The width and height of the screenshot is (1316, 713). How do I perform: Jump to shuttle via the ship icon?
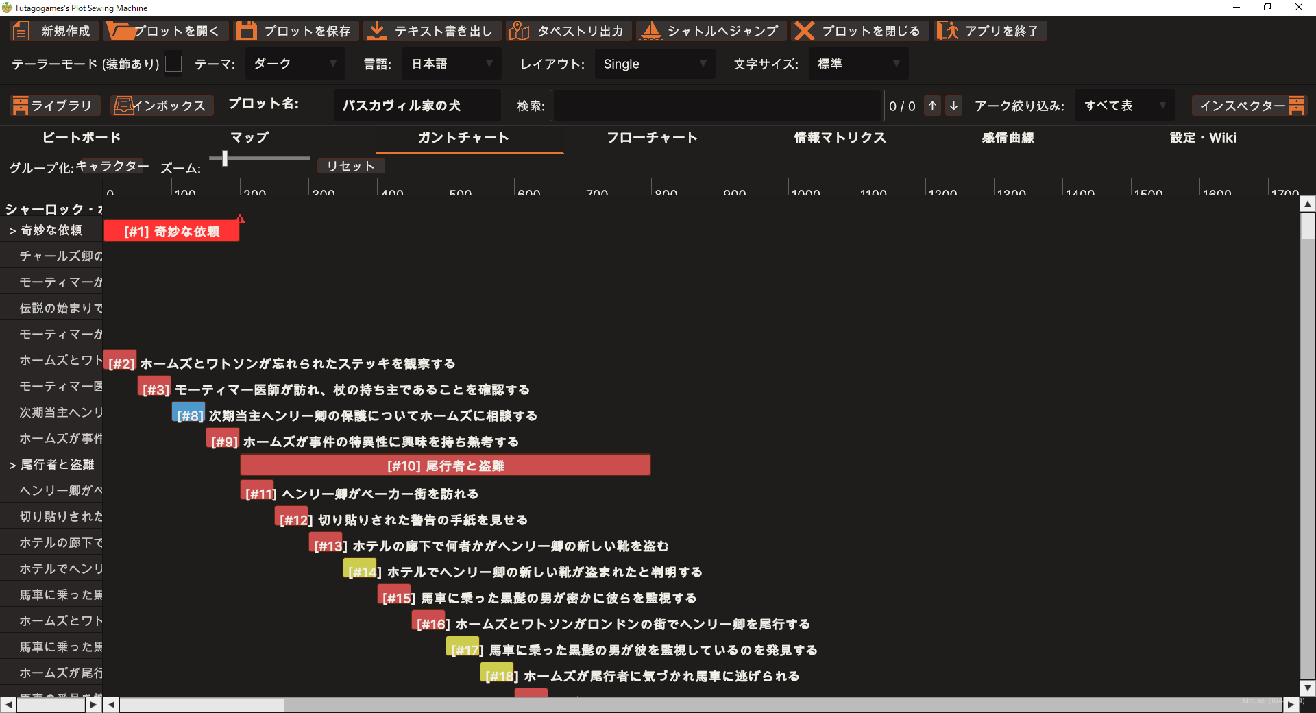coord(650,31)
